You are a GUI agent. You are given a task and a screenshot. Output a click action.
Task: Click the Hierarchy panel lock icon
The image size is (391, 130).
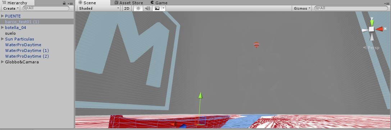(x=64, y=3)
